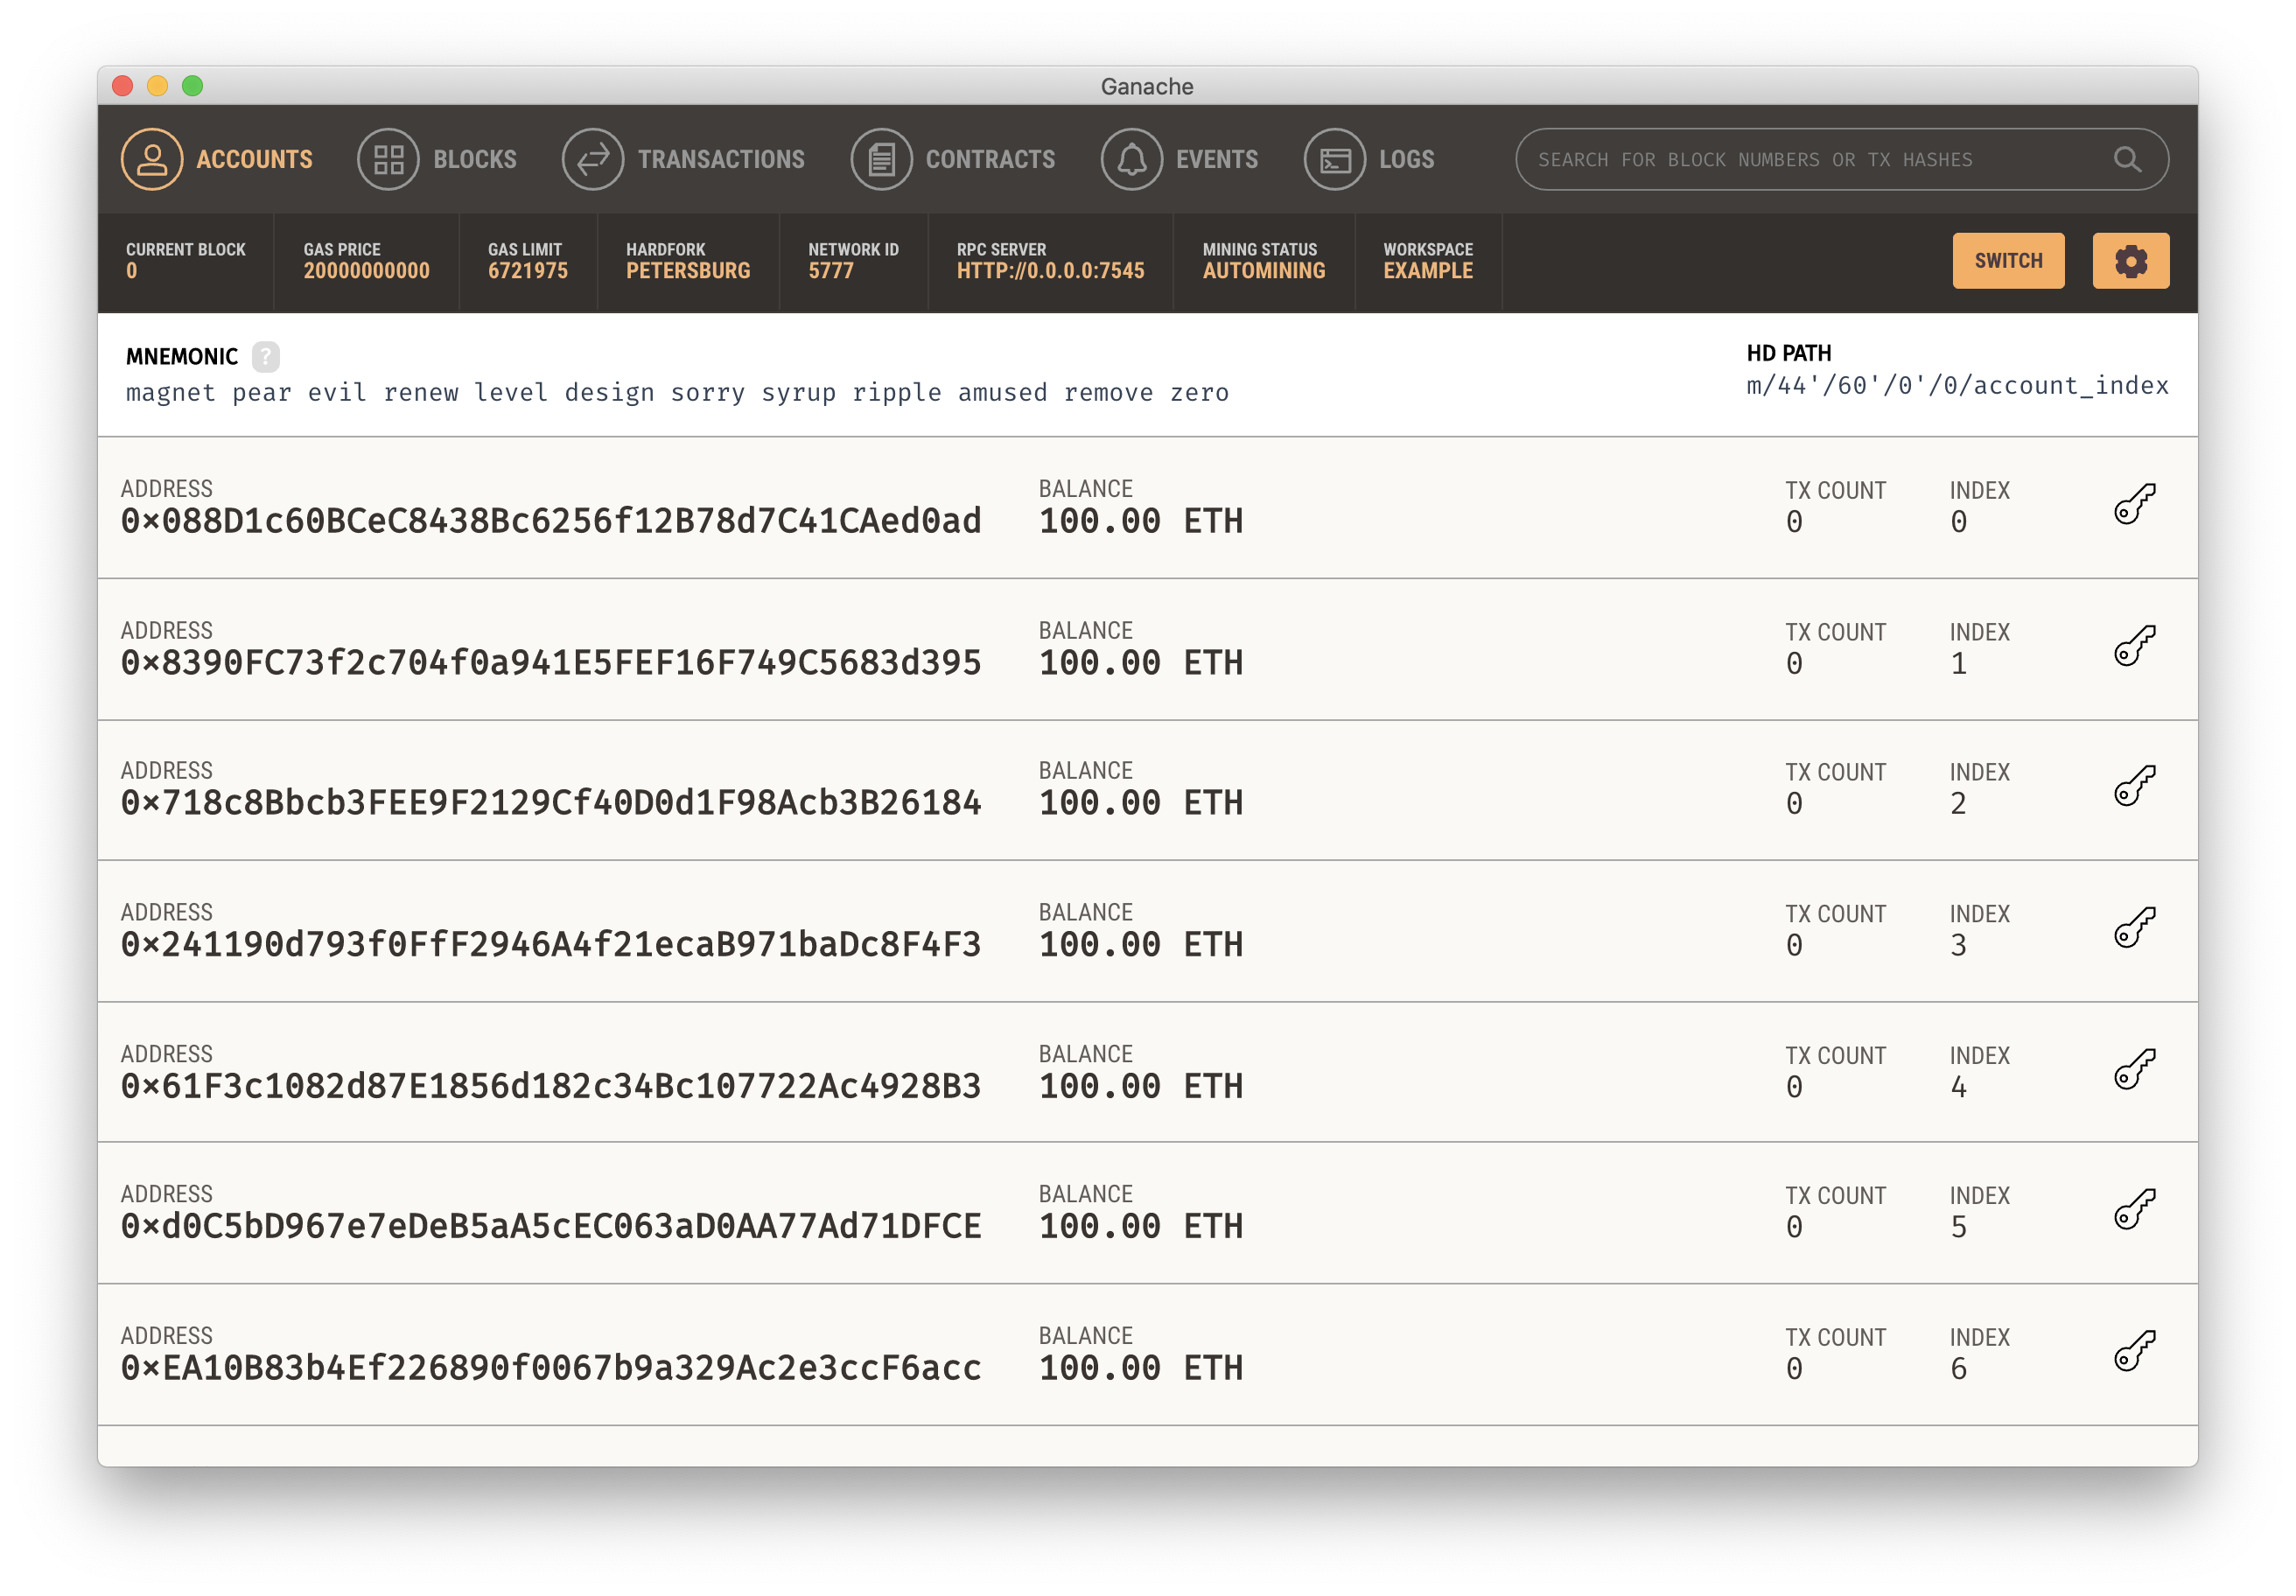Select the Accounts tab
Screen dimensions: 2296x1596
pyautogui.click(x=217, y=160)
